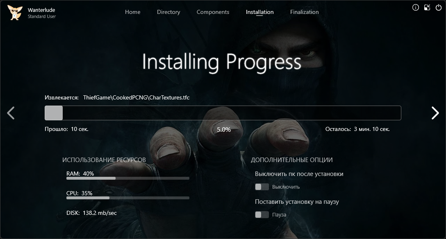Screen dimensions: 446x239
Task: Click the CharTextures.tfc extracting file path
Action: (x=136, y=97)
